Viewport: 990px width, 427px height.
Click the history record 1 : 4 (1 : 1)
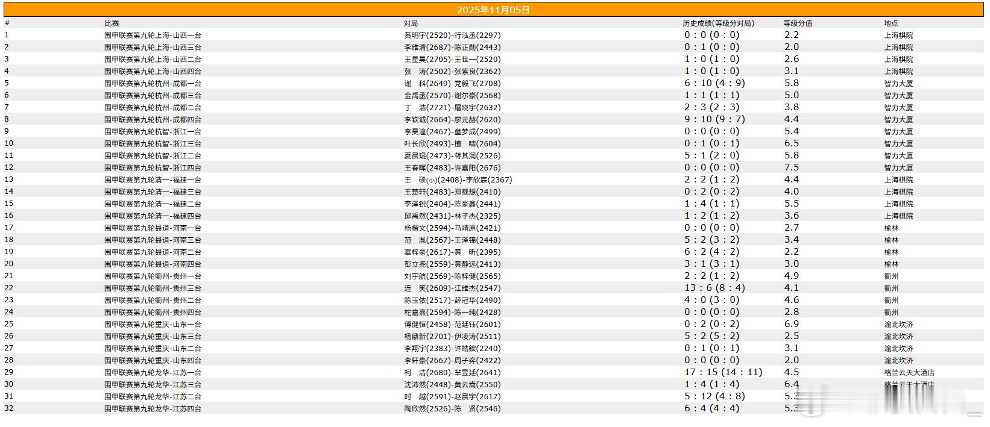click(x=711, y=204)
